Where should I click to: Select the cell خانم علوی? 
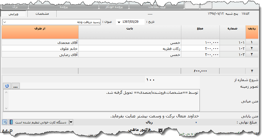pyautogui.click(x=40, y=48)
